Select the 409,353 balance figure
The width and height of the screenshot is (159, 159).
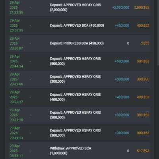coord(143,97)
